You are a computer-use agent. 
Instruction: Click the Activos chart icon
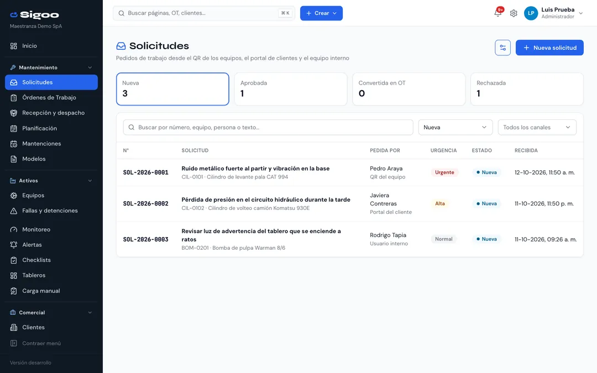coord(13,181)
